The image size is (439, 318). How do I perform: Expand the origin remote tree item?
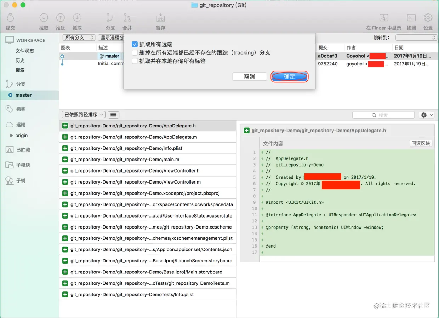coord(12,135)
